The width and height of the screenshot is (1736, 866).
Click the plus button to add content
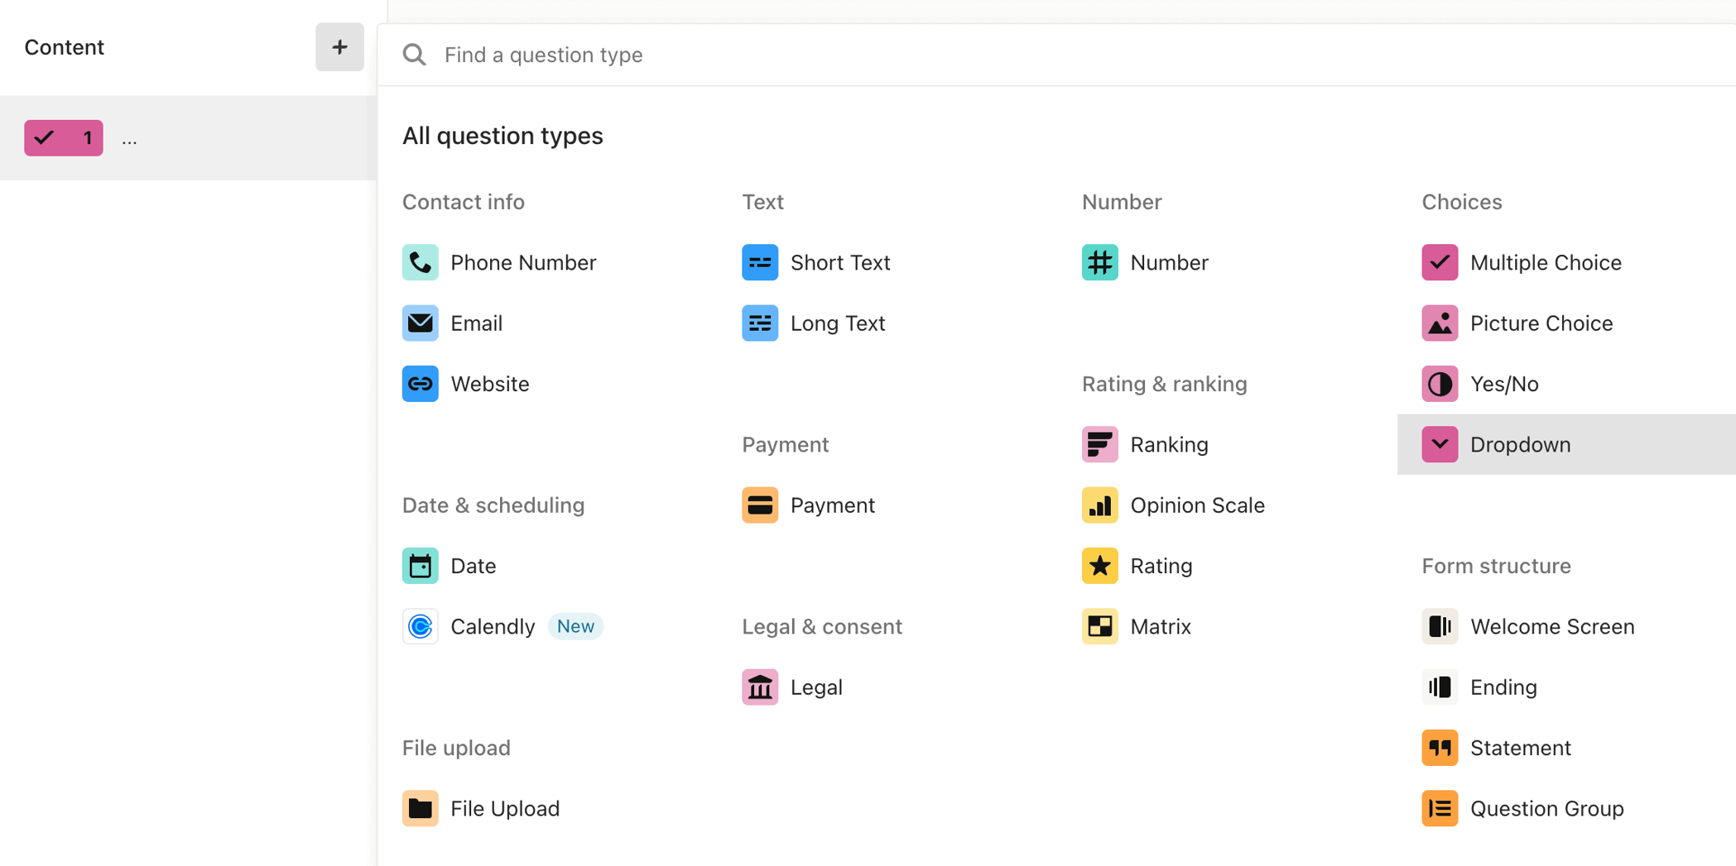pos(339,47)
